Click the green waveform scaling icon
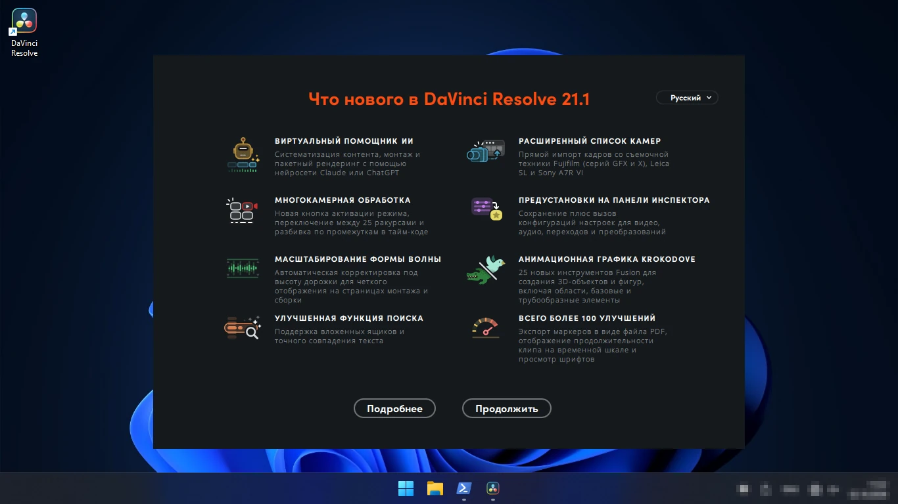 coord(243,268)
